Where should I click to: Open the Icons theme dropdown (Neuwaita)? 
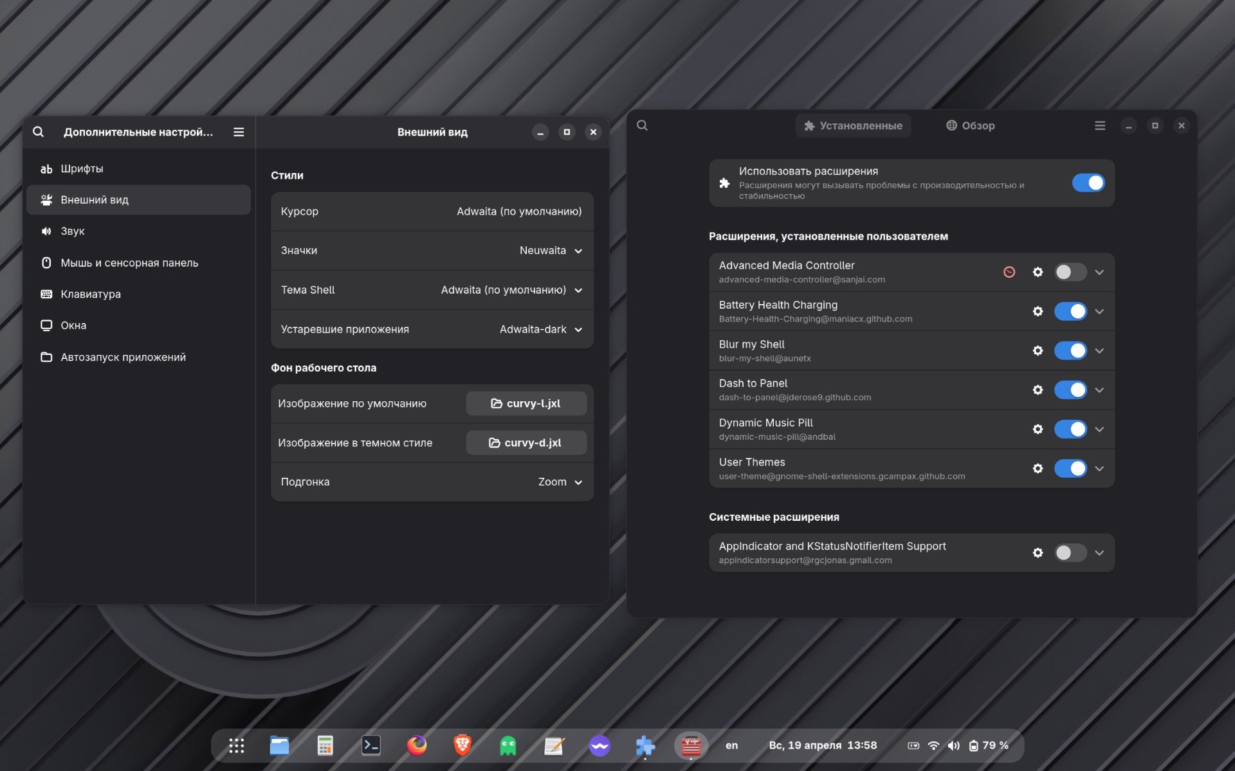tap(551, 251)
